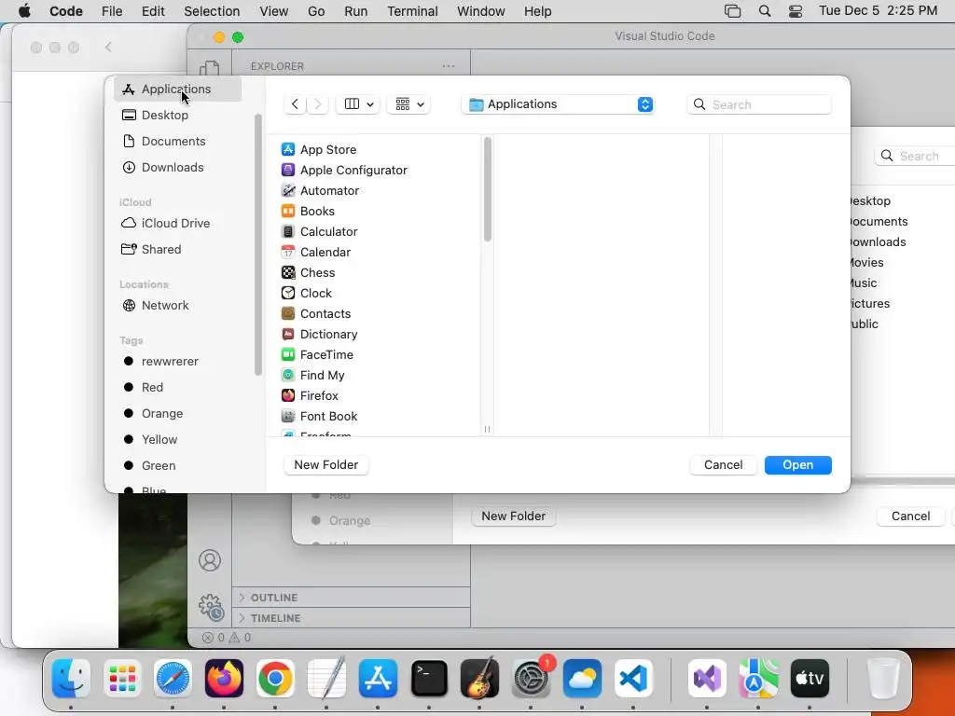Open Control Center in menu bar
Viewport: 955px width, 716px height.
tap(796, 11)
